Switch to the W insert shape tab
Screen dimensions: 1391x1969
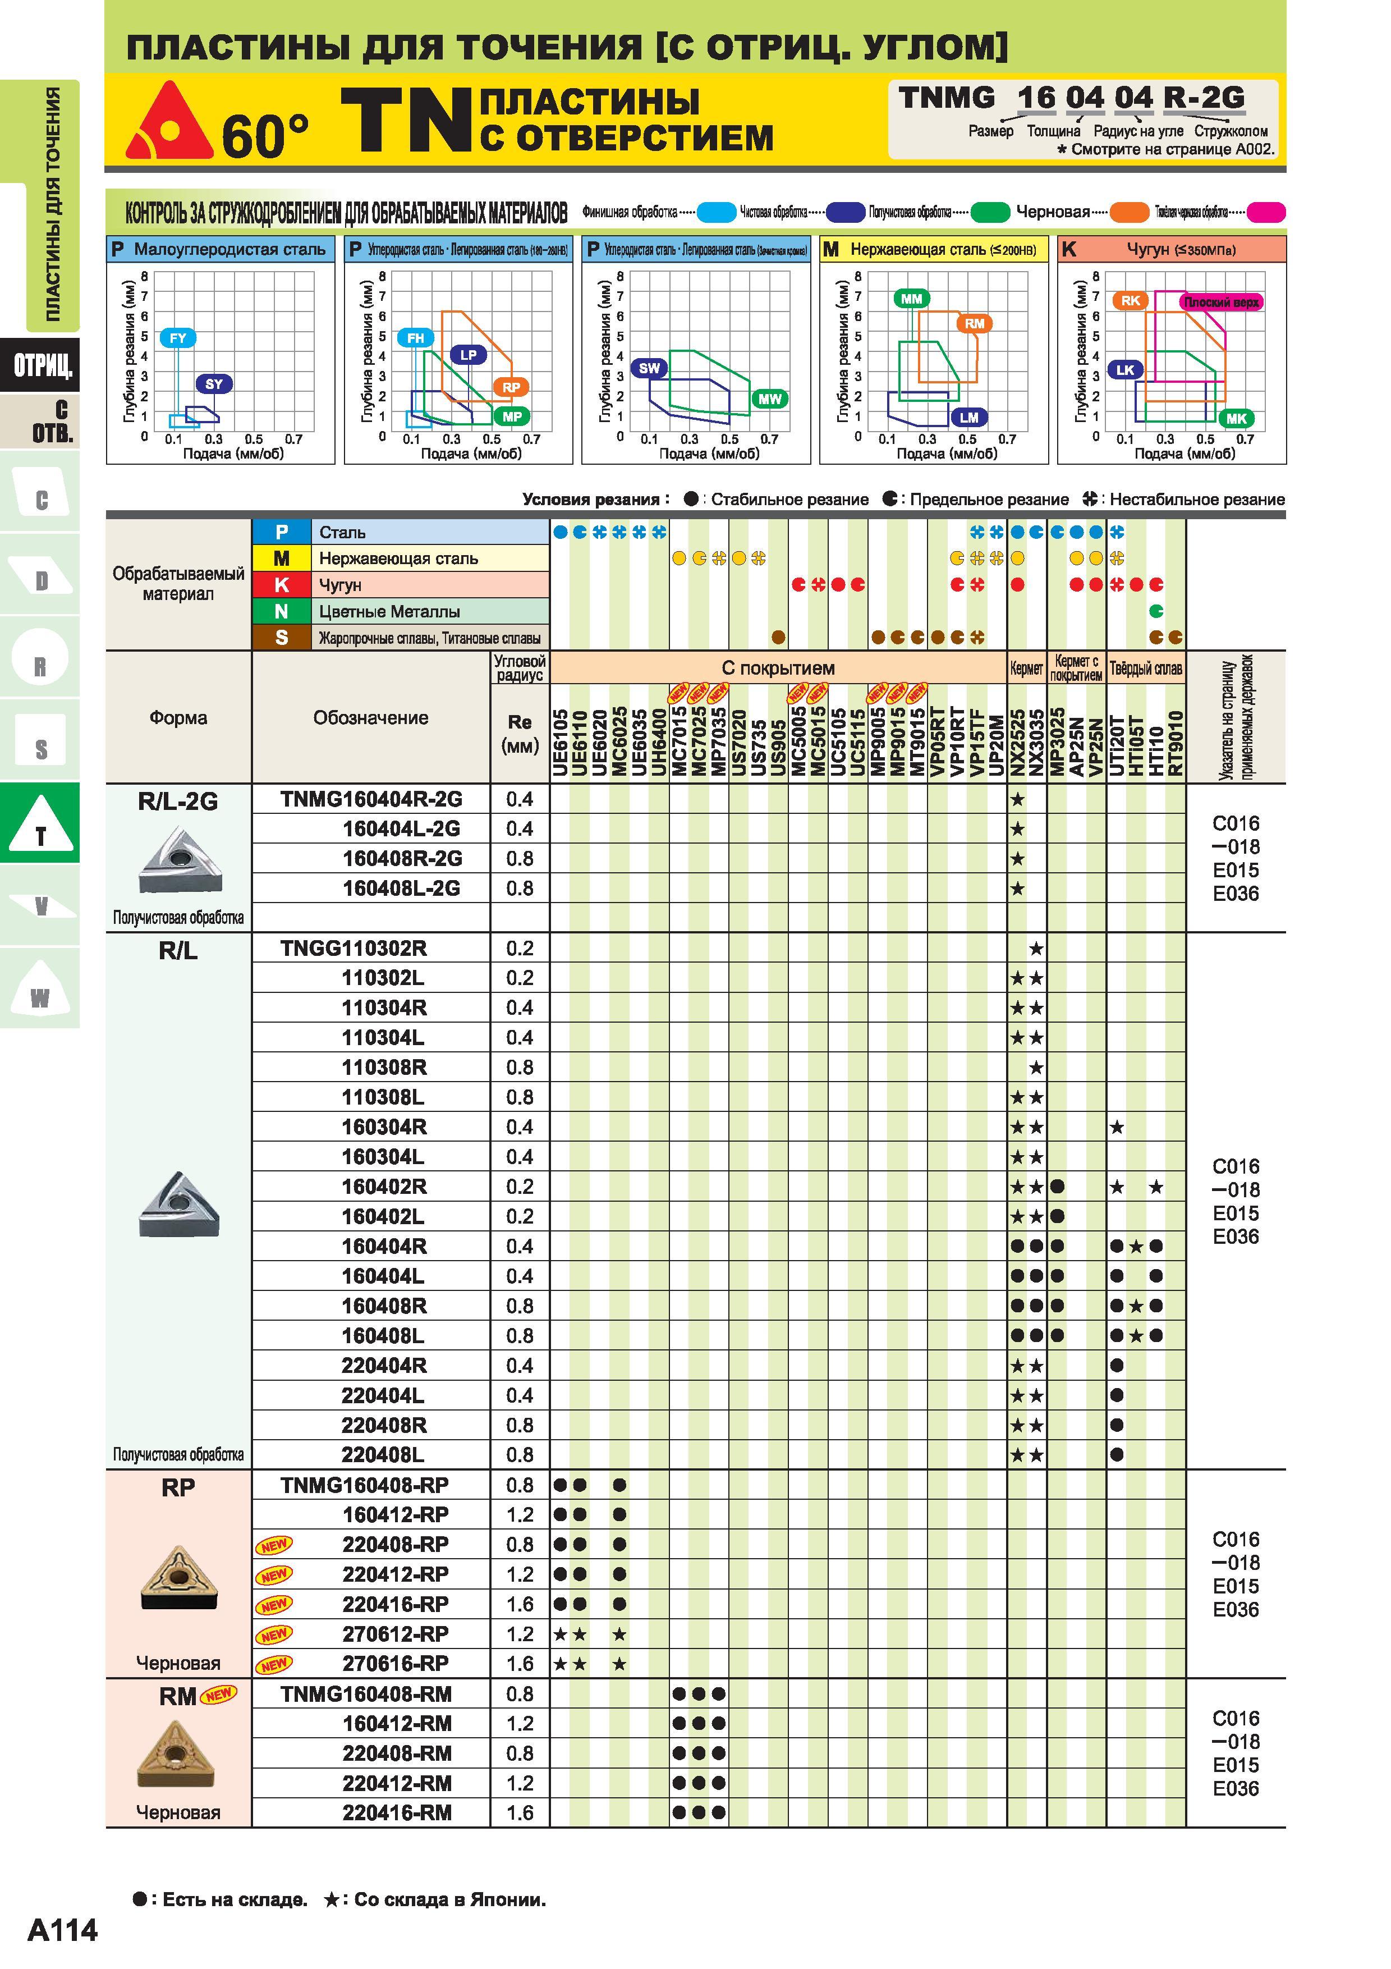39,988
